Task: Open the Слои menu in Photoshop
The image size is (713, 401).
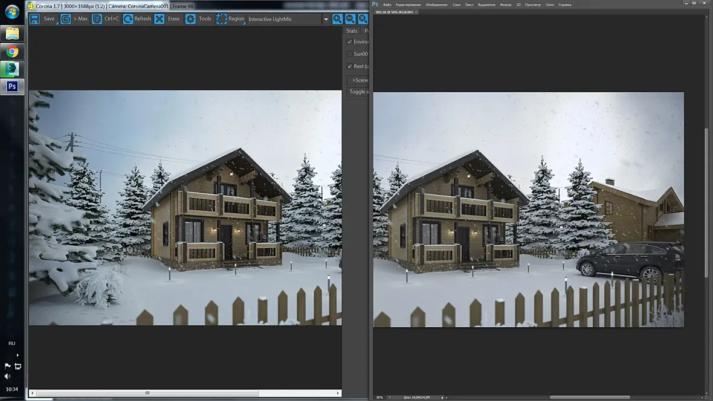Action: pyautogui.click(x=457, y=5)
